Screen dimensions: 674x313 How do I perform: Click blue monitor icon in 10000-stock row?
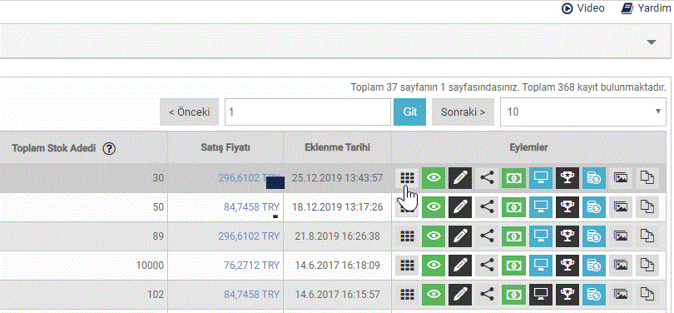coord(540,266)
